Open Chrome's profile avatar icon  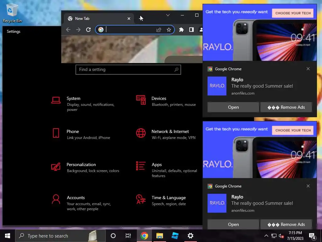click(201, 30)
